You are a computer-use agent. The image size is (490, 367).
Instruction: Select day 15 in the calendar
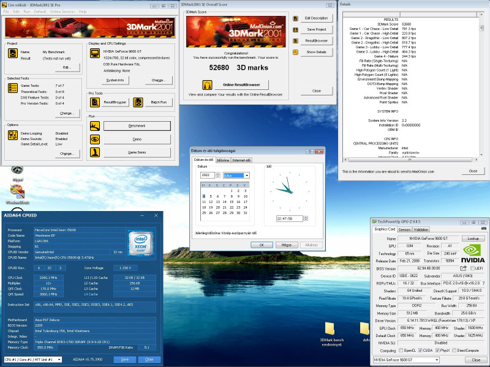pyautogui.click(x=232, y=202)
